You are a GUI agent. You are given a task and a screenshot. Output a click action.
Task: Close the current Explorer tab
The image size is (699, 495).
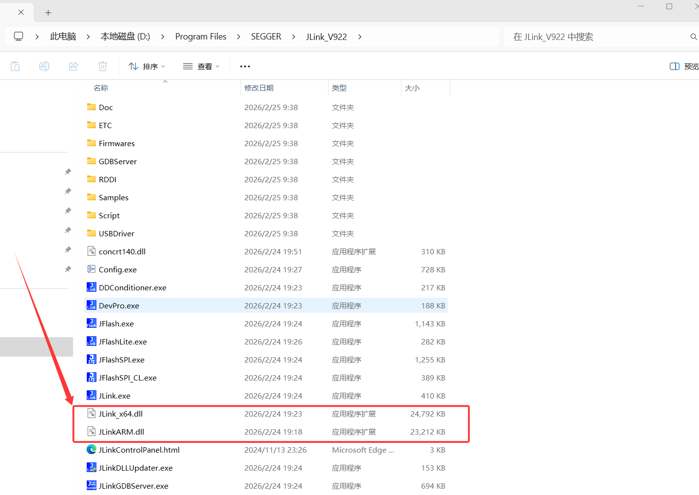coord(21,12)
